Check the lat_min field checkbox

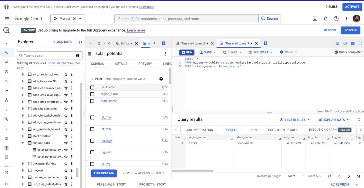[x=92, y=129]
